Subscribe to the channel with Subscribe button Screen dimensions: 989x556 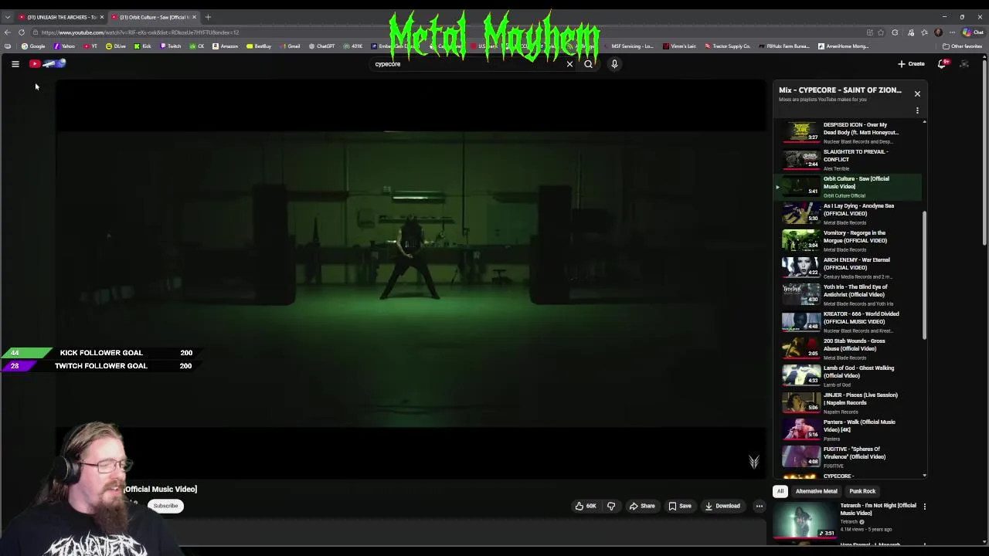(165, 506)
